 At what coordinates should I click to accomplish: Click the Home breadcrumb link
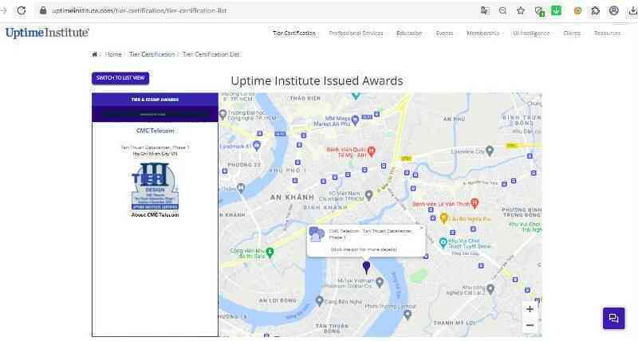click(113, 54)
